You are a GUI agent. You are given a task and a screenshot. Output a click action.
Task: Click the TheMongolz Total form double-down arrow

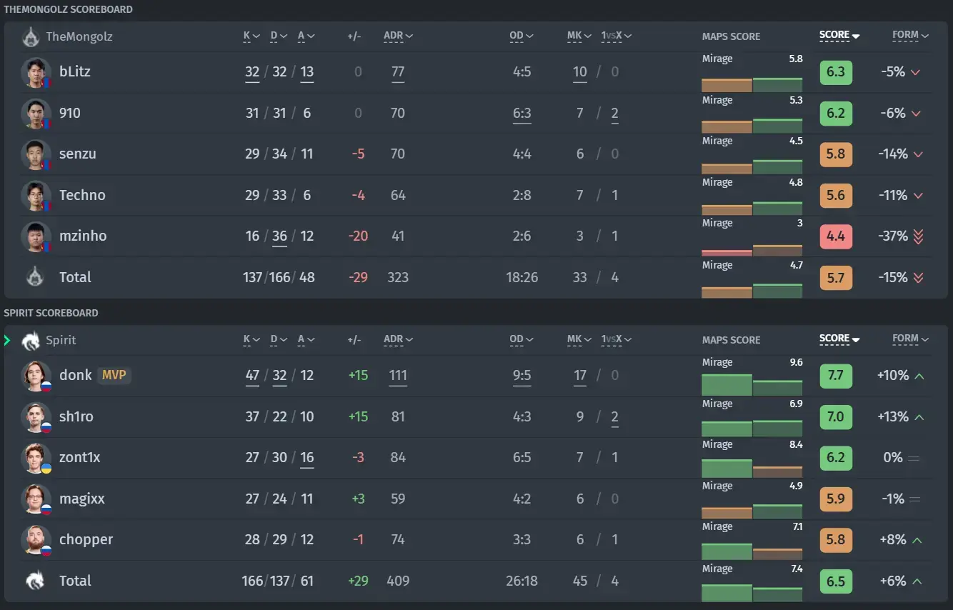coord(919,277)
